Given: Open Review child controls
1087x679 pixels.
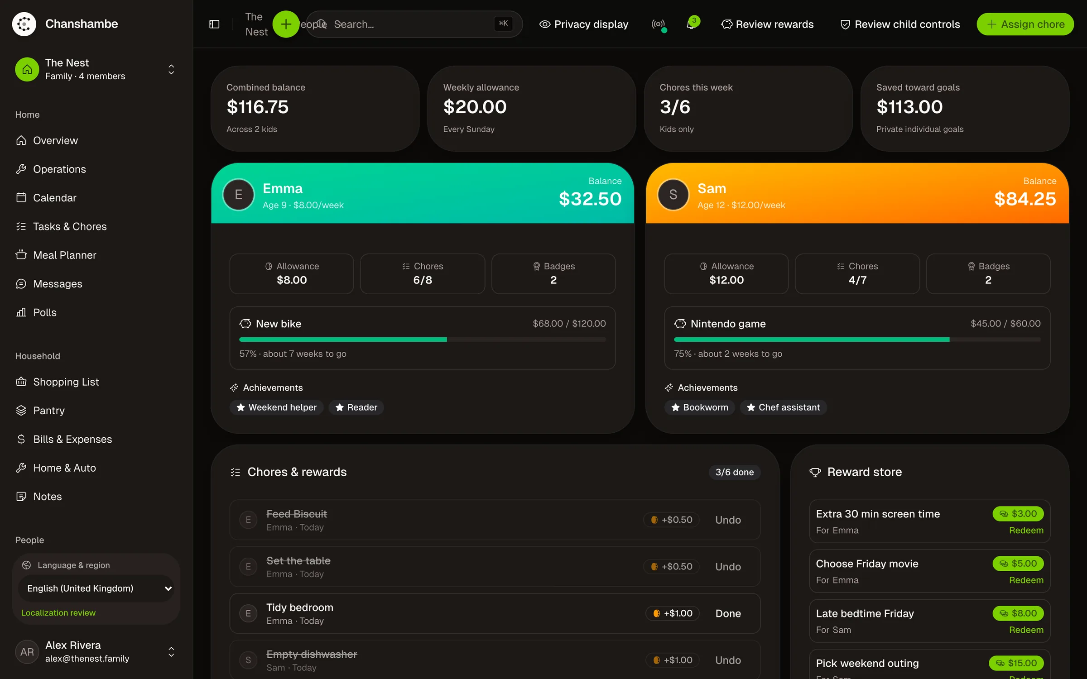Looking at the screenshot, I should click(900, 24).
